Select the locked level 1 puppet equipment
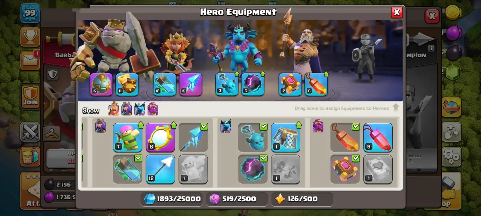The width and height of the screenshot is (481, 216). click(x=193, y=169)
